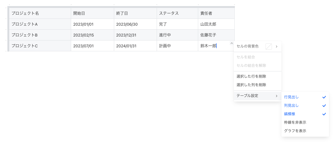The width and height of the screenshot is (334, 142).
Task: Toggle the 列見出し option
Action: pos(291,106)
